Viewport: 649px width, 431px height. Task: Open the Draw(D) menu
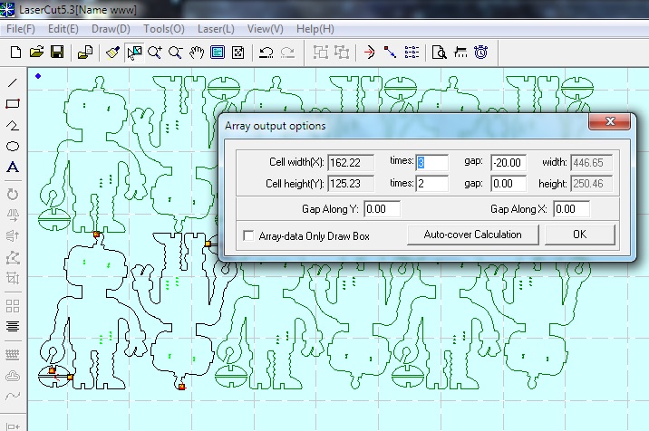pyautogui.click(x=111, y=29)
